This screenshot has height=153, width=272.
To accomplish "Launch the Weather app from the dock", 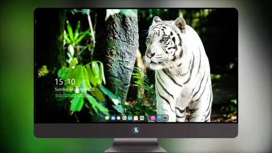I will coord(113,118).
